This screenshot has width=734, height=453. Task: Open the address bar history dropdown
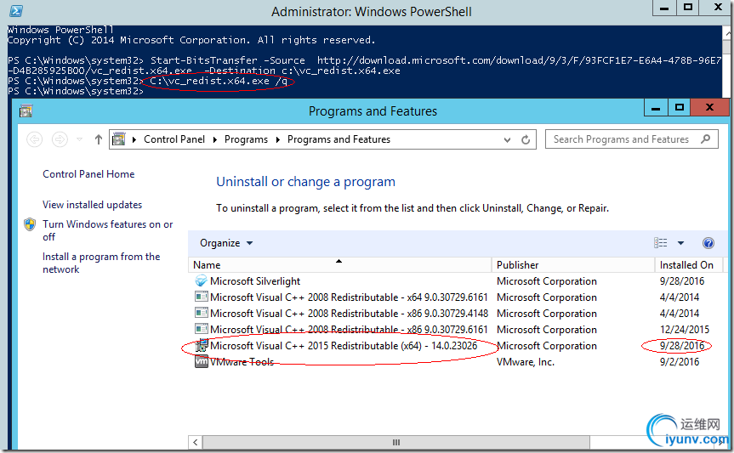click(x=507, y=140)
